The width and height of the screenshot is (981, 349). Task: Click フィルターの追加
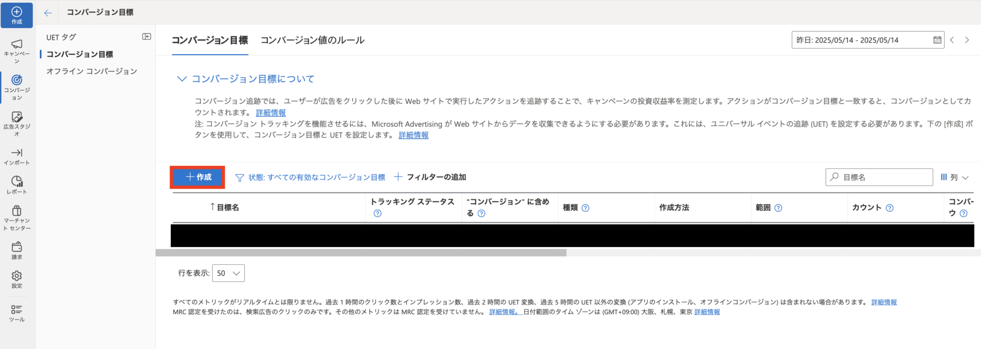[x=430, y=177]
